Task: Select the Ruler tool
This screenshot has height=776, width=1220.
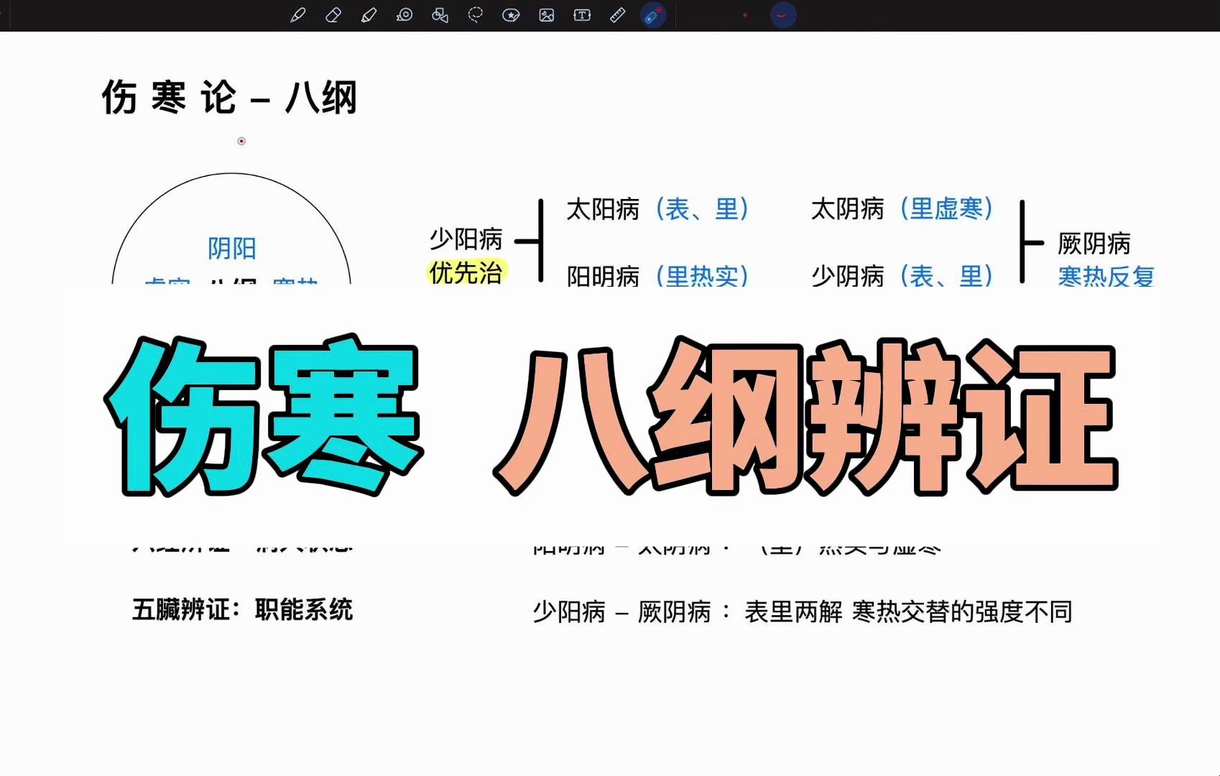Action: [x=618, y=15]
